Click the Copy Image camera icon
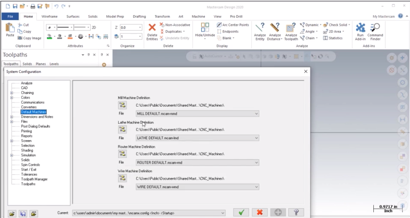The image size is (410, 218). pyautogui.click(x=20, y=38)
